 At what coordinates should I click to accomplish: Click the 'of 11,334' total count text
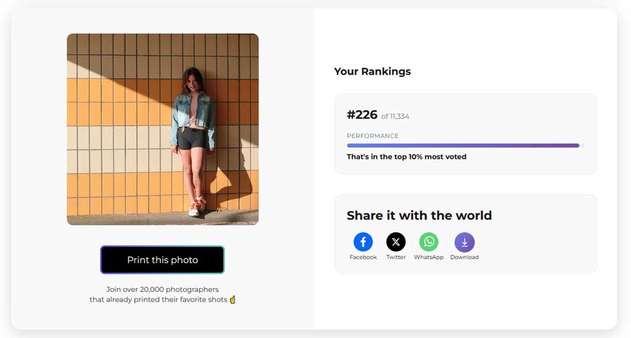pos(395,116)
